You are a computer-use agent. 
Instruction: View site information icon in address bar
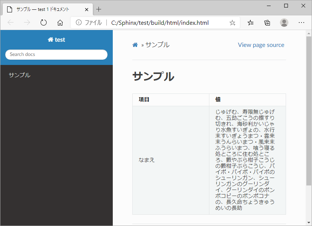79,23
